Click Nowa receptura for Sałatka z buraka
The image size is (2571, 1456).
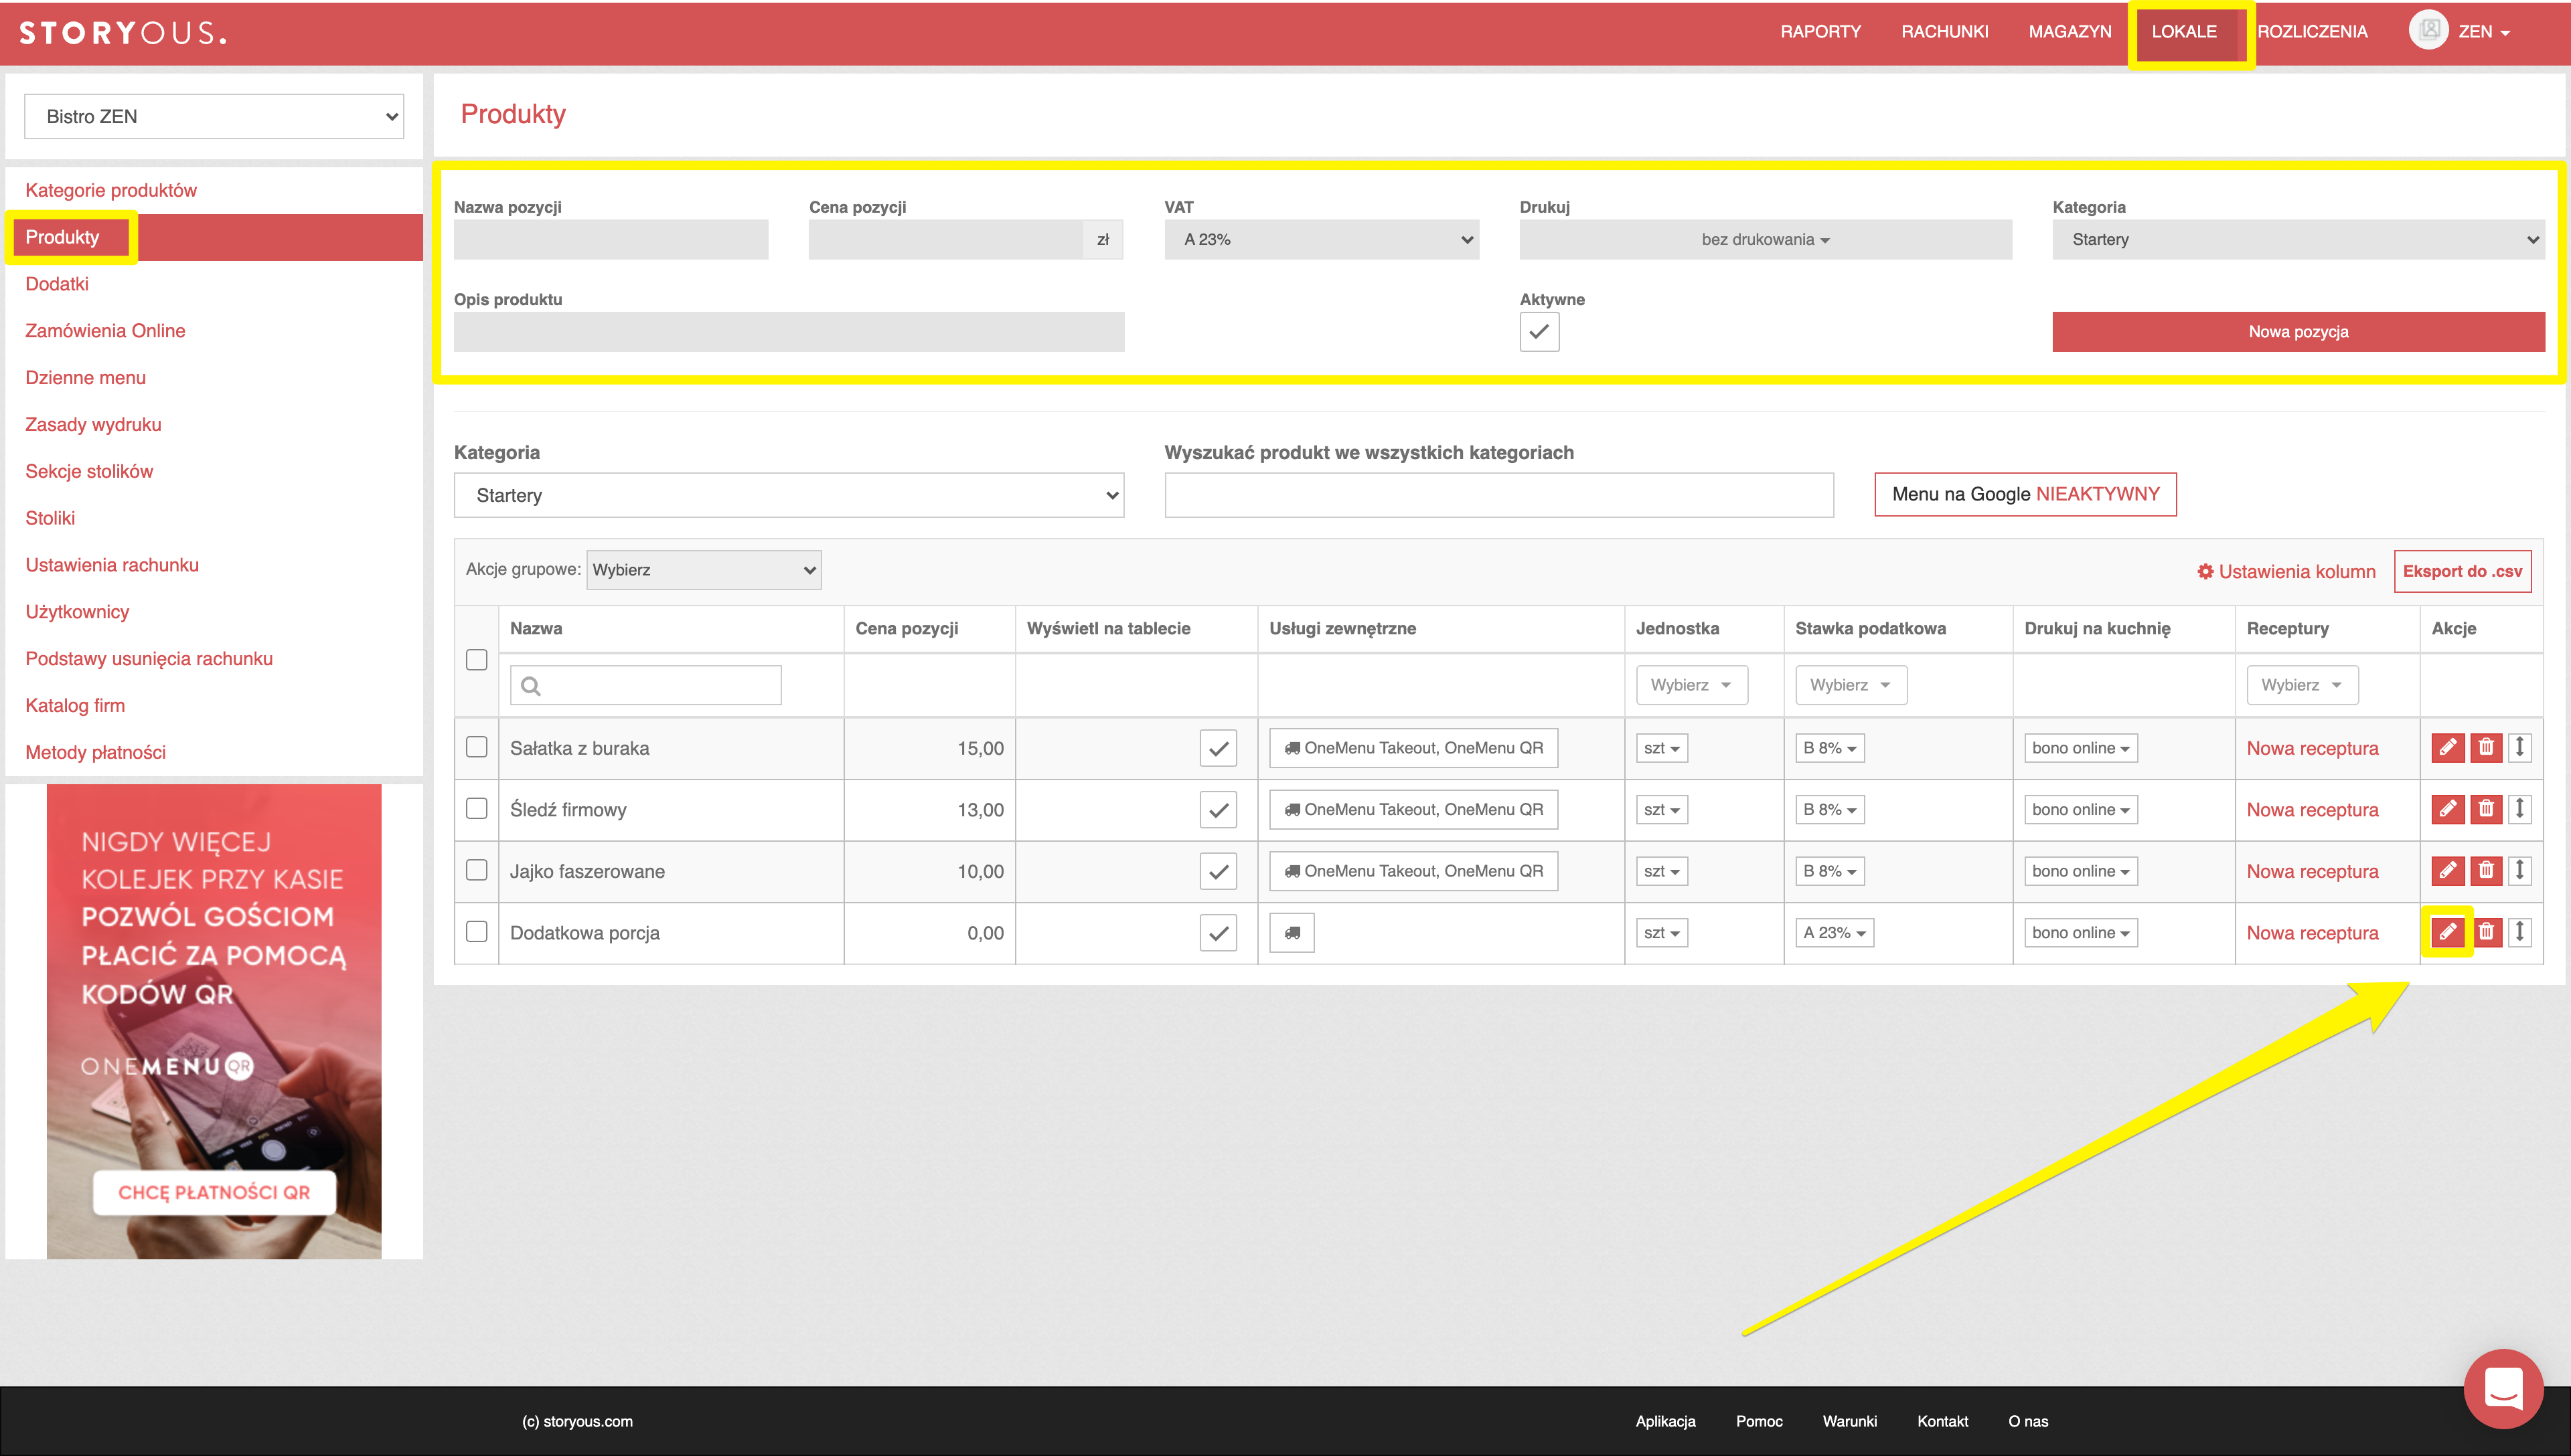[x=2312, y=748]
